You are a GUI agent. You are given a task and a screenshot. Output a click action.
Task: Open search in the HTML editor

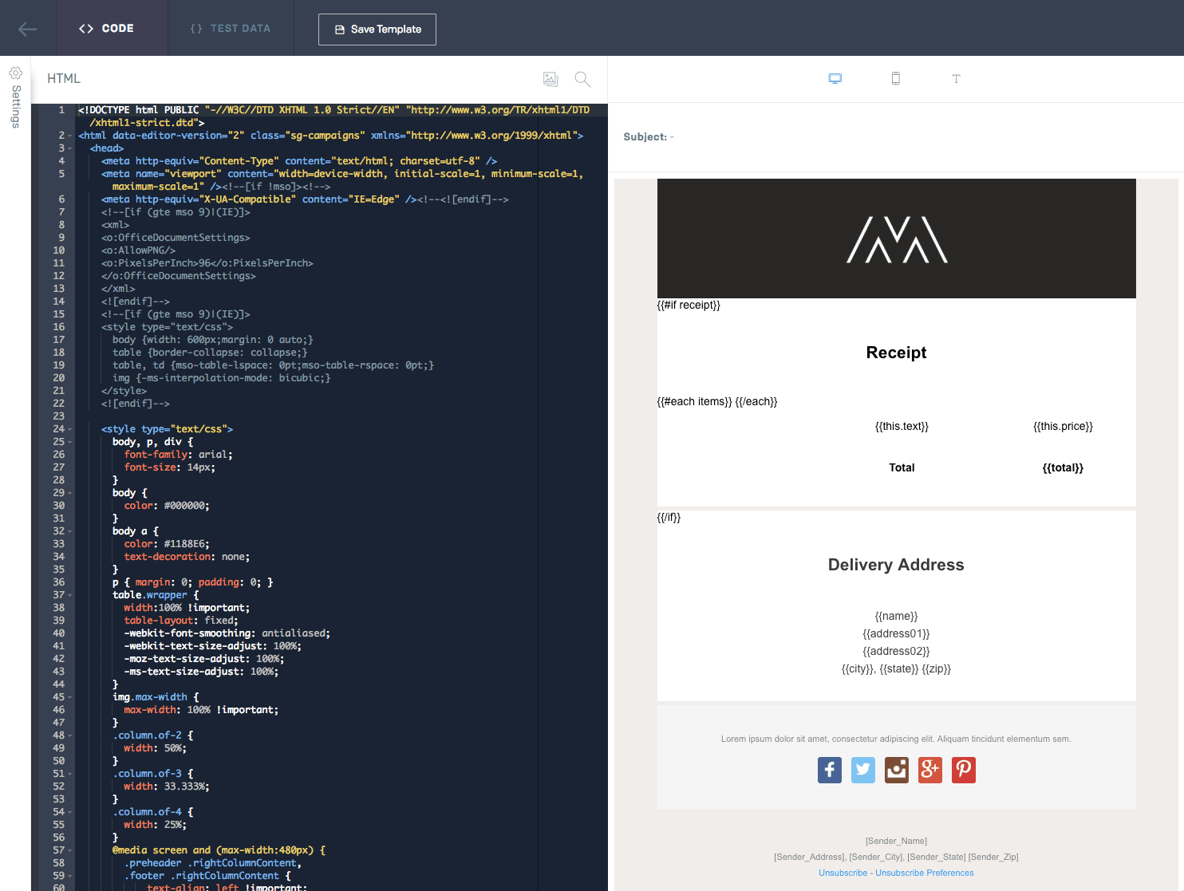point(582,79)
